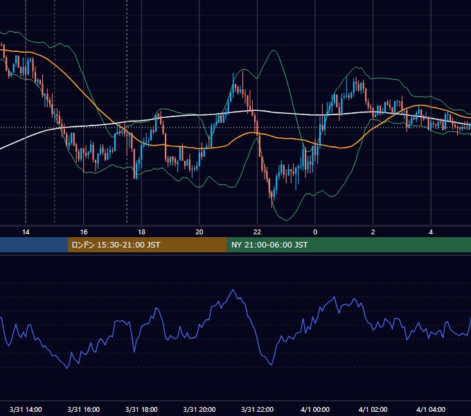Click the 4/1 04:00 date label
The height and width of the screenshot is (416, 471).
(431, 409)
